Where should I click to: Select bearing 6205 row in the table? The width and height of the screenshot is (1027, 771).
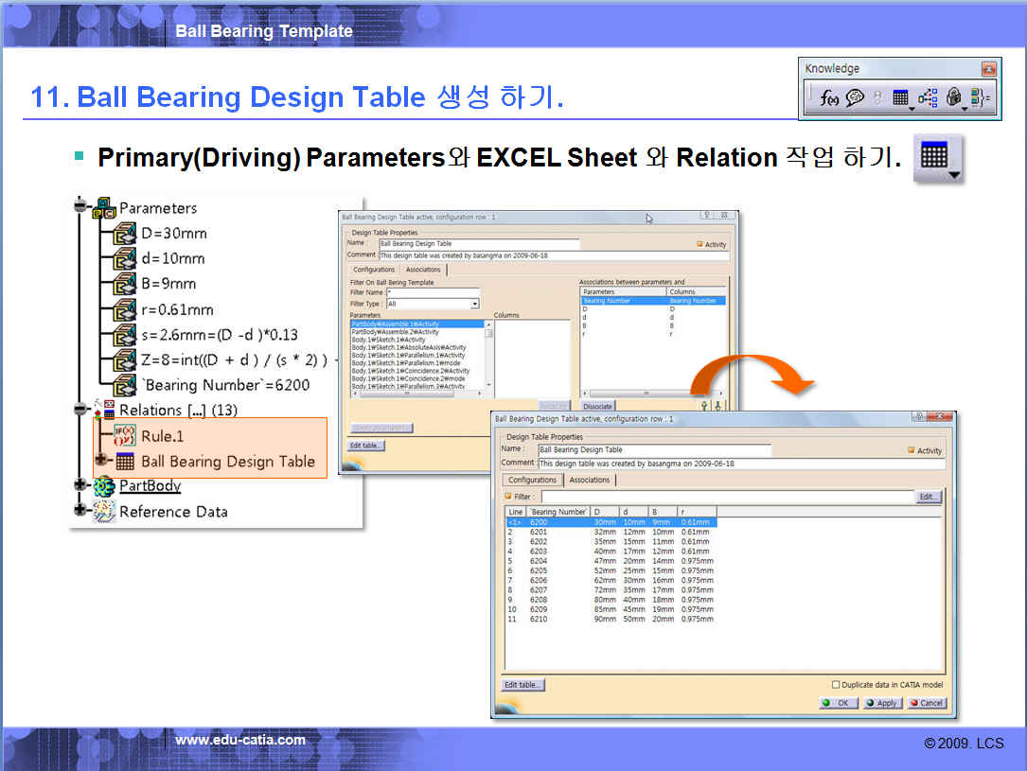(539, 571)
